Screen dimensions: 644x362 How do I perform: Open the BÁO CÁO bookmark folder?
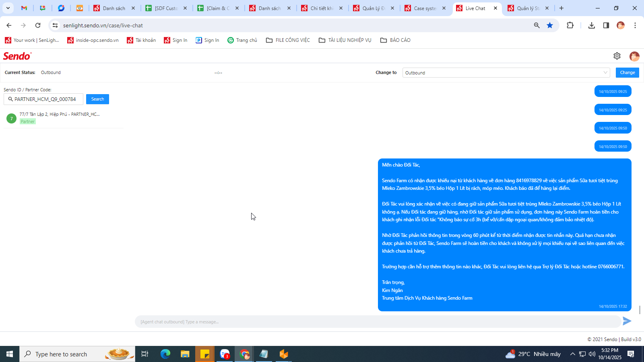click(395, 40)
